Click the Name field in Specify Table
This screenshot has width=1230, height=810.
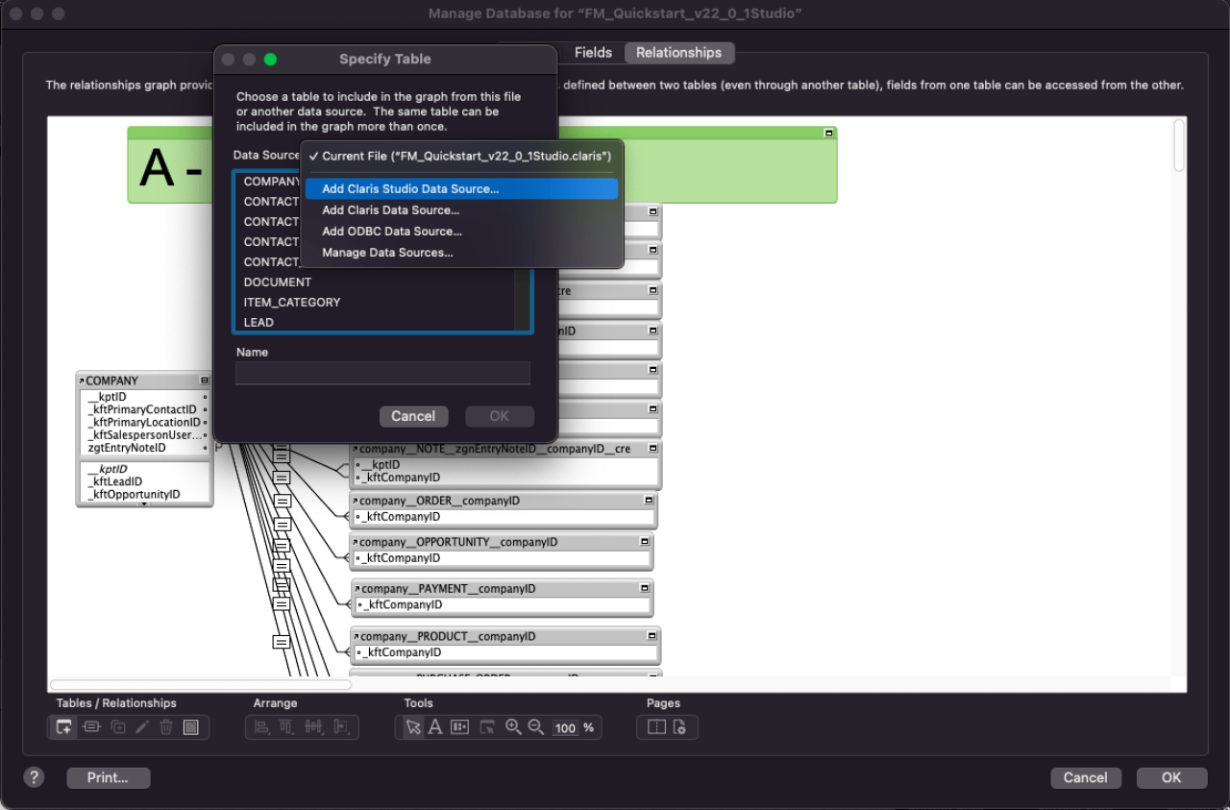click(x=382, y=374)
